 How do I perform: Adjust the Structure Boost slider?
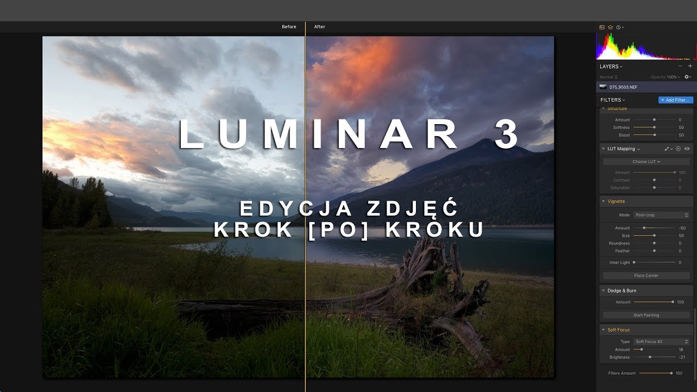[654, 135]
